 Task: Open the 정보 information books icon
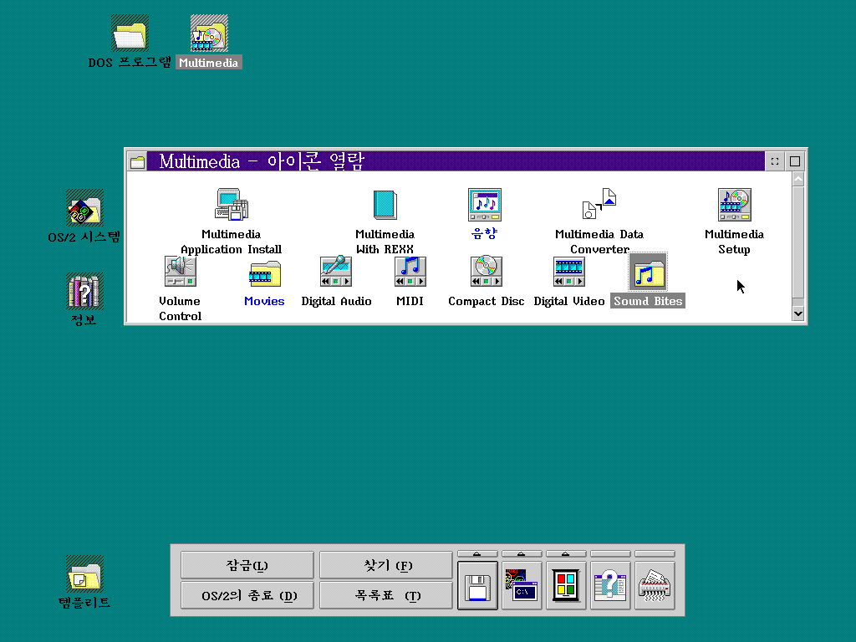click(84, 291)
